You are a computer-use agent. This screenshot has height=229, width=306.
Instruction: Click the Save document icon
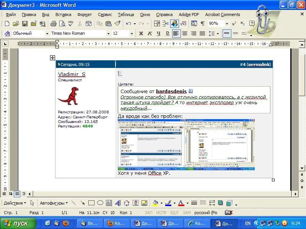coord(24,24)
